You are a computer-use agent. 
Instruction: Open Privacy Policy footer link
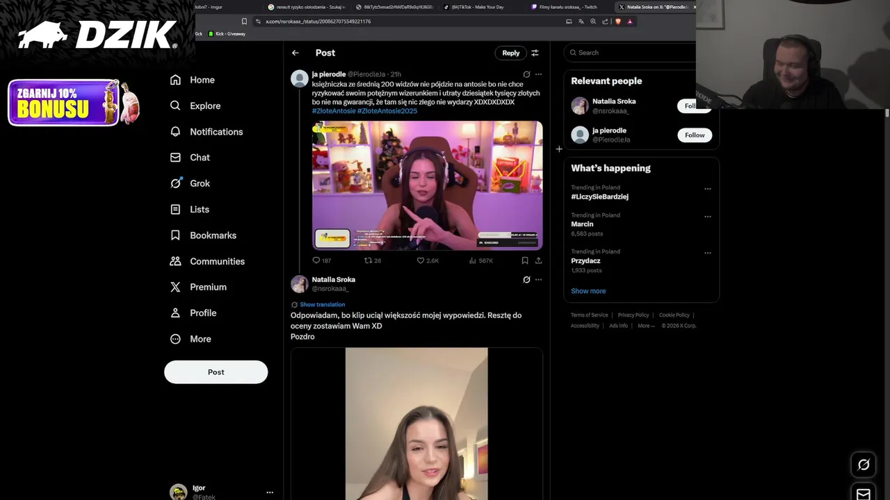pyautogui.click(x=633, y=315)
